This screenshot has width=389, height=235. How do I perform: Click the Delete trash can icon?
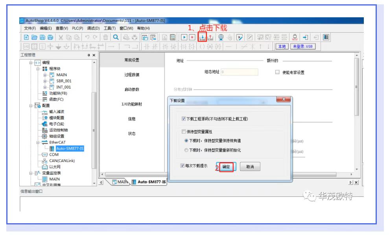coord(105,37)
